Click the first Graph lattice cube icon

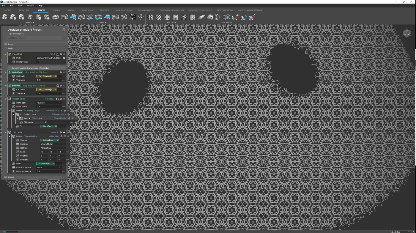click(64, 17)
